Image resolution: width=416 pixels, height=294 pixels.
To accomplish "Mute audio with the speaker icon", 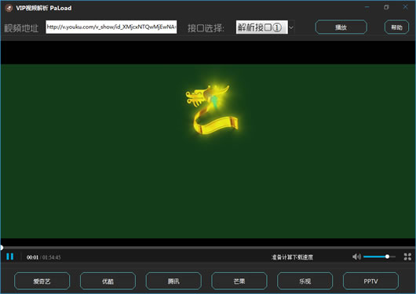I will (x=356, y=256).
